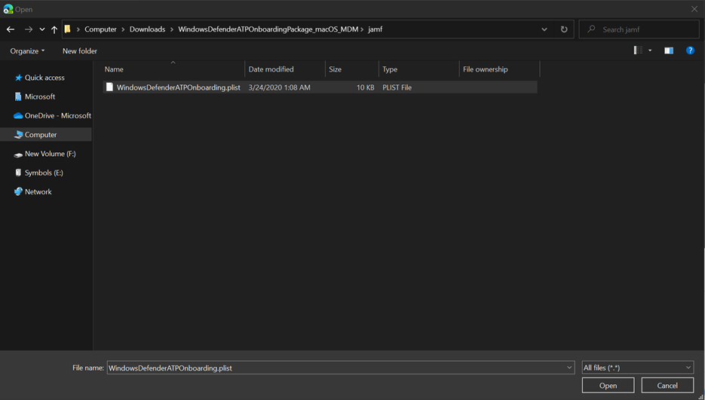Click the forward navigation arrow
This screenshot has height=400, width=705.
point(29,29)
